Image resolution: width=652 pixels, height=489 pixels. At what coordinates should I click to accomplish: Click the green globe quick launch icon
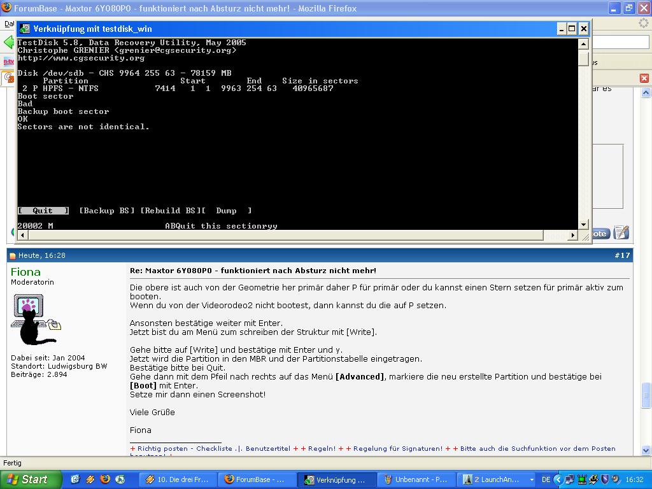coord(120,479)
